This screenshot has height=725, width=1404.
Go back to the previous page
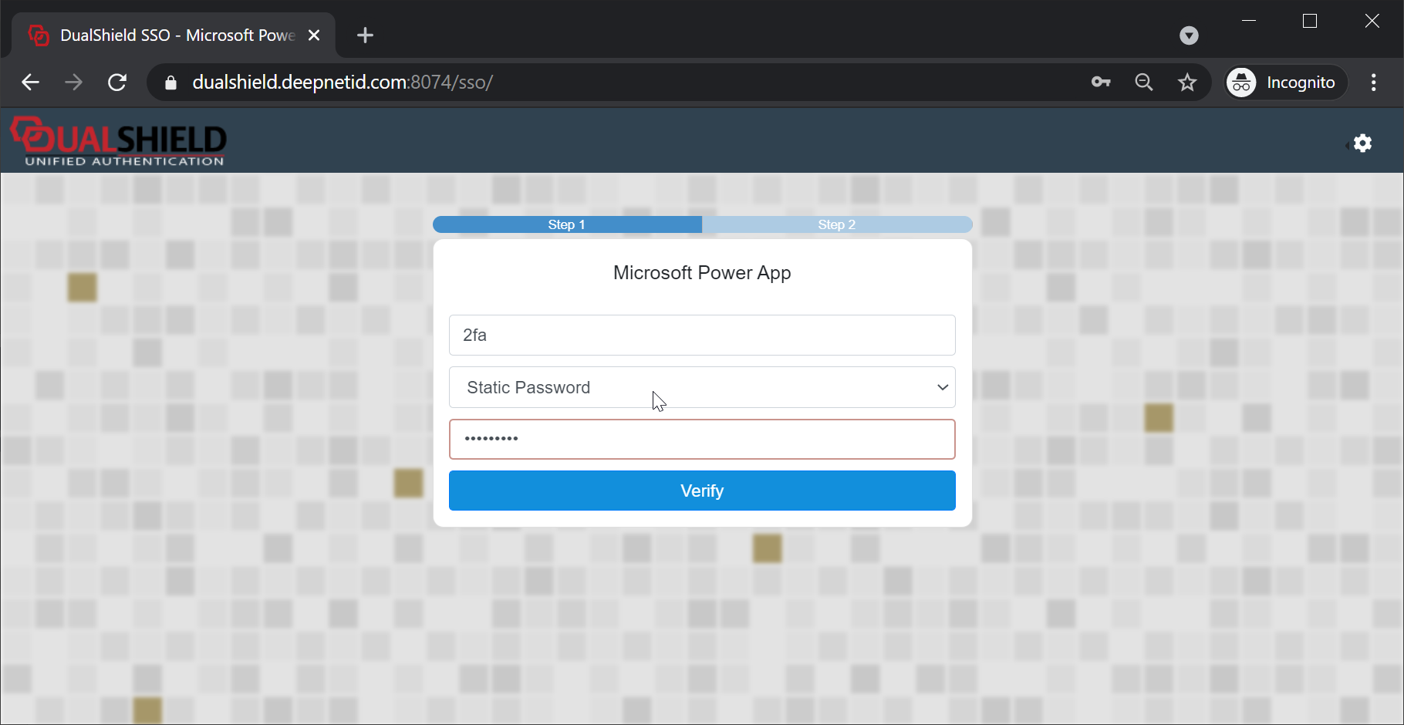(31, 83)
